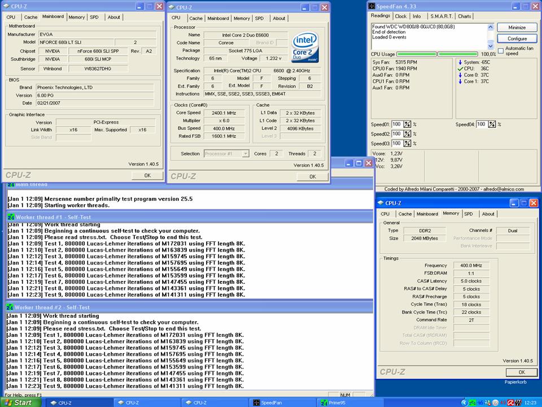Click CPU-Z Mainboard window title icon

(x=6, y=6)
